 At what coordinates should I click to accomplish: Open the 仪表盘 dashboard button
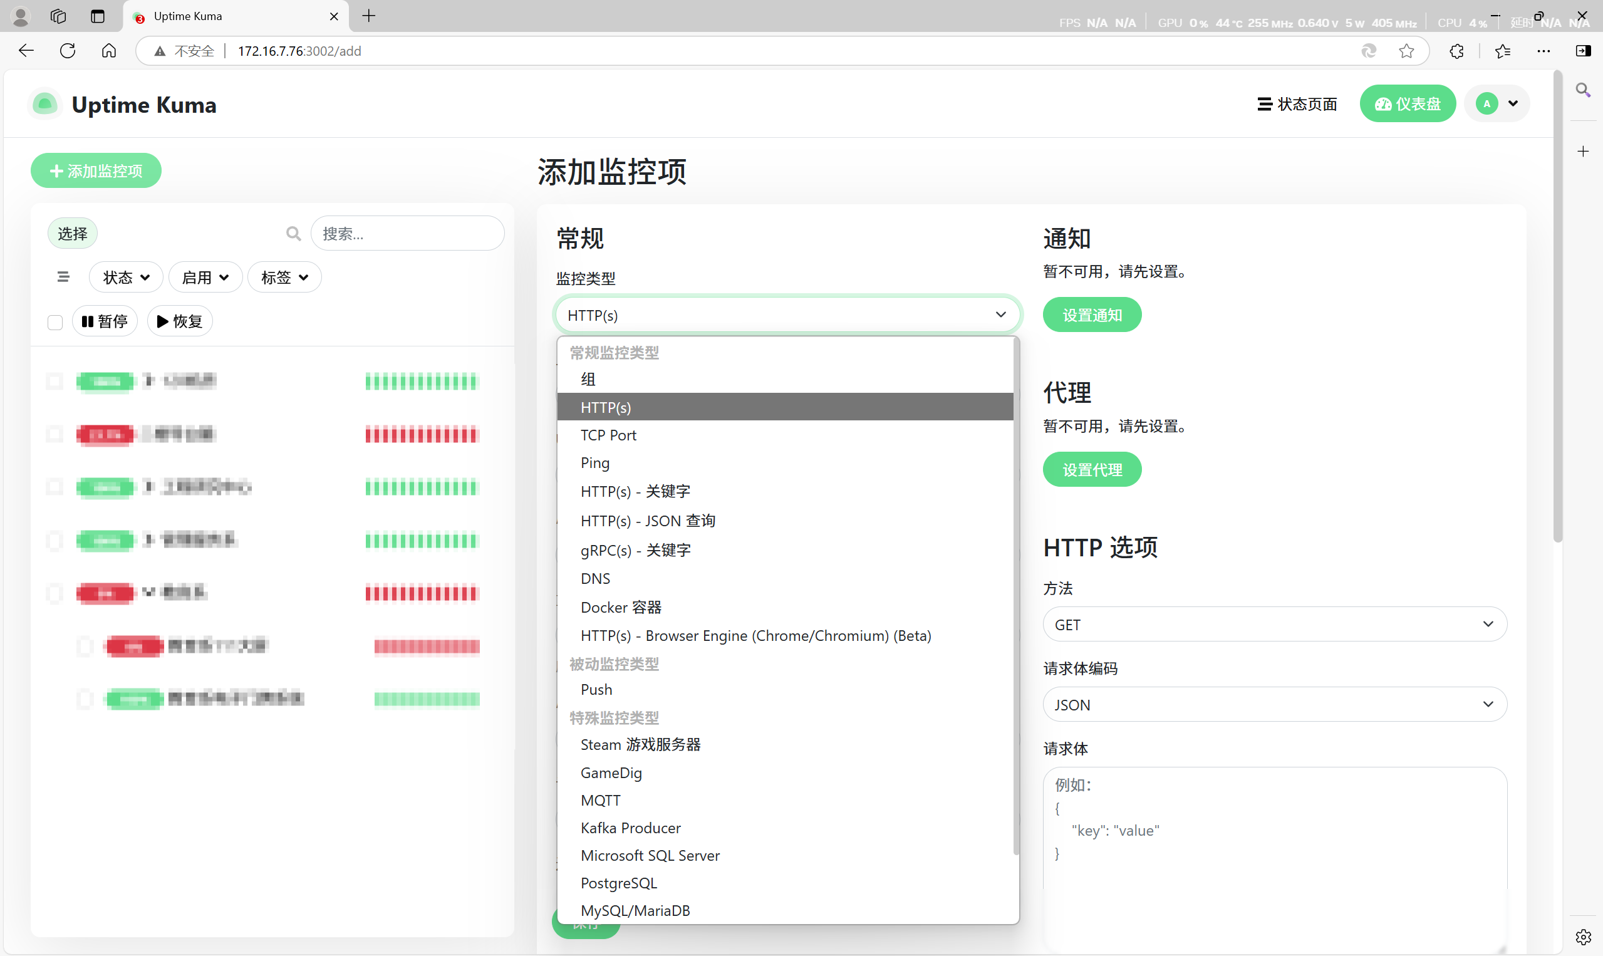pyautogui.click(x=1408, y=104)
